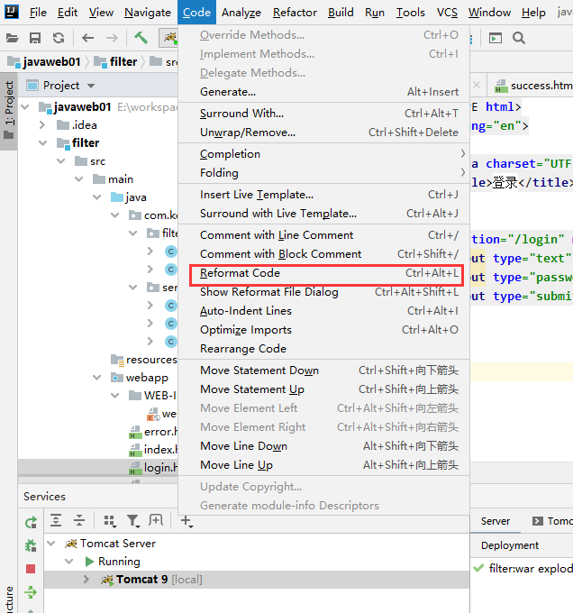Open the Project view dropdown arrow
Viewport: 573px width, 613px height.
pyautogui.click(x=91, y=86)
